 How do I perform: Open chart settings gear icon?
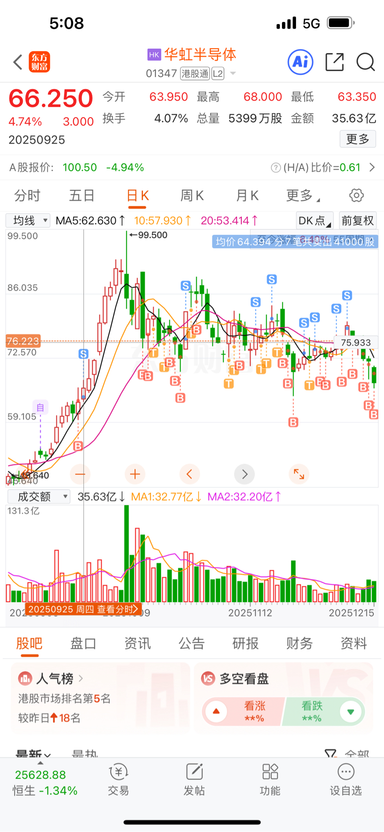356,195
